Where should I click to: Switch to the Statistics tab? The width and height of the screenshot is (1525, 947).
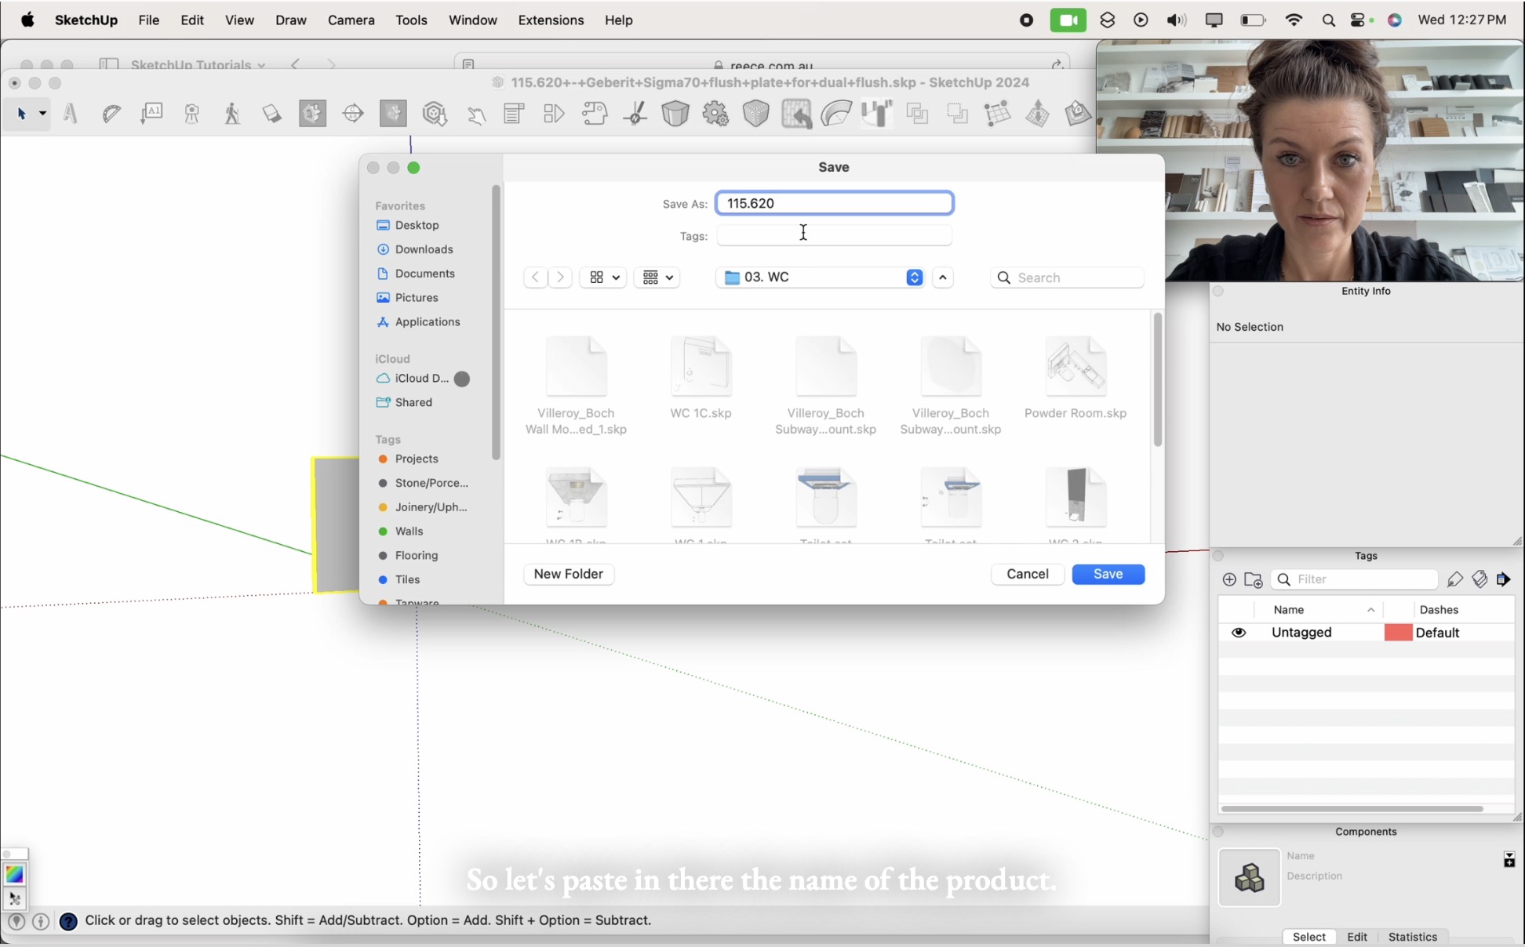click(1412, 937)
